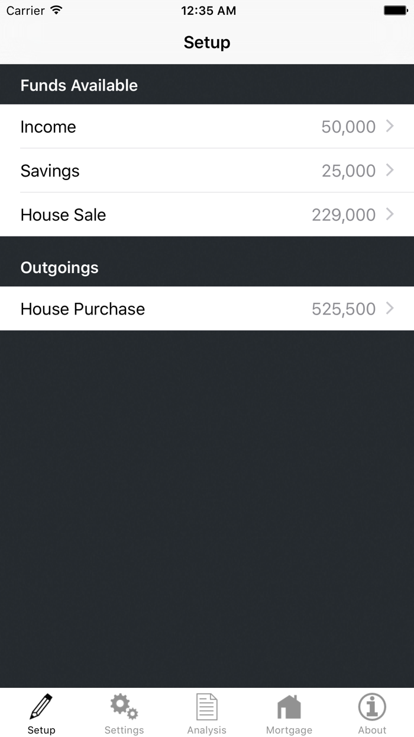Click the Carrier label in status bar
The height and width of the screenshot is (737, 414).
click(24, 10)
